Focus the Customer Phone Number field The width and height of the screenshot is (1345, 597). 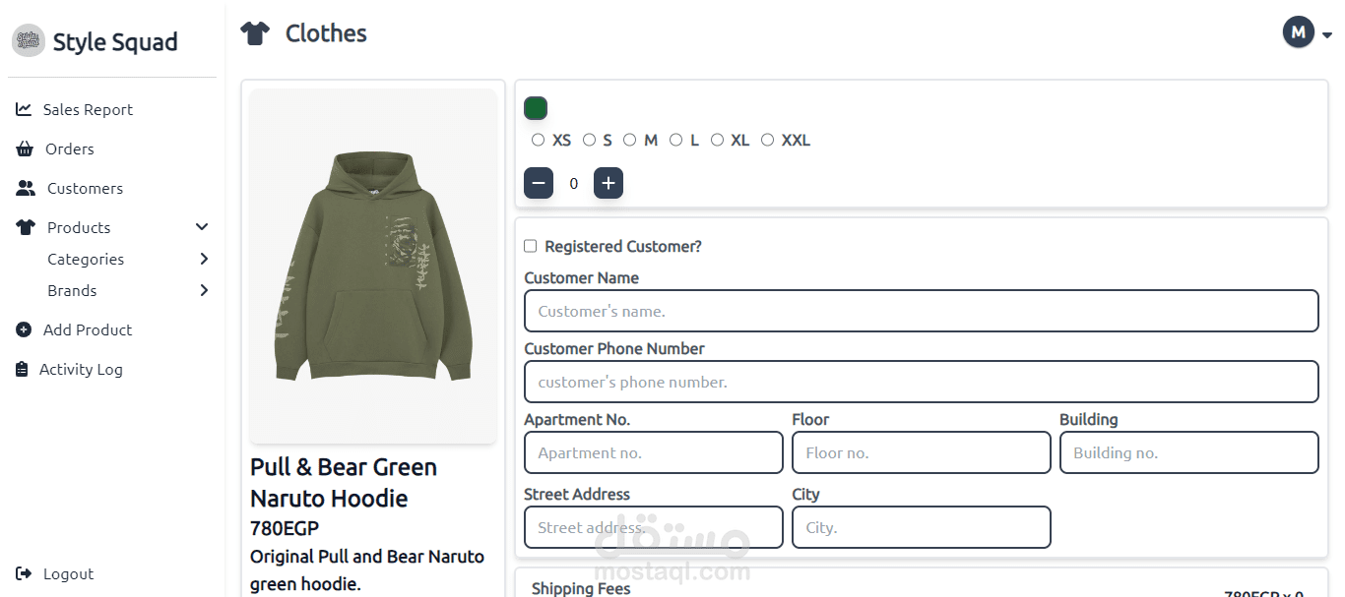922,382
